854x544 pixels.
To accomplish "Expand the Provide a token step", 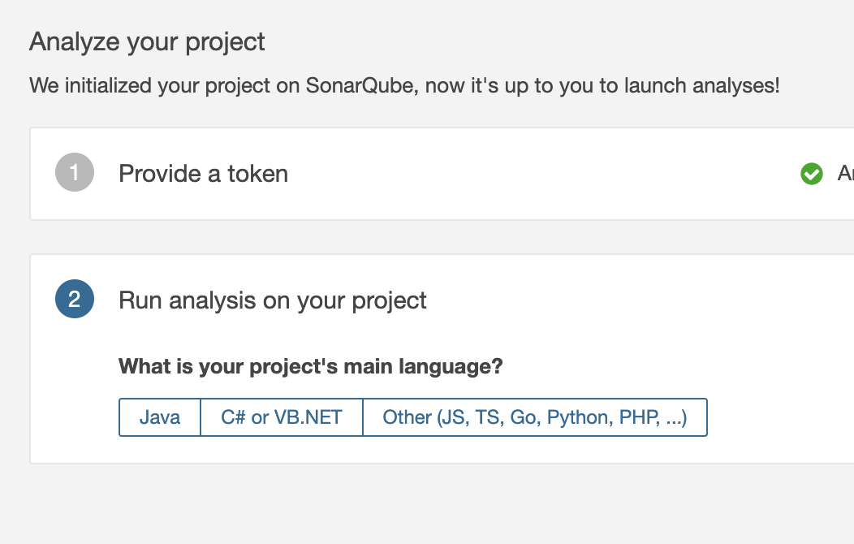I will pyautogui.click(x=203, y=174).
